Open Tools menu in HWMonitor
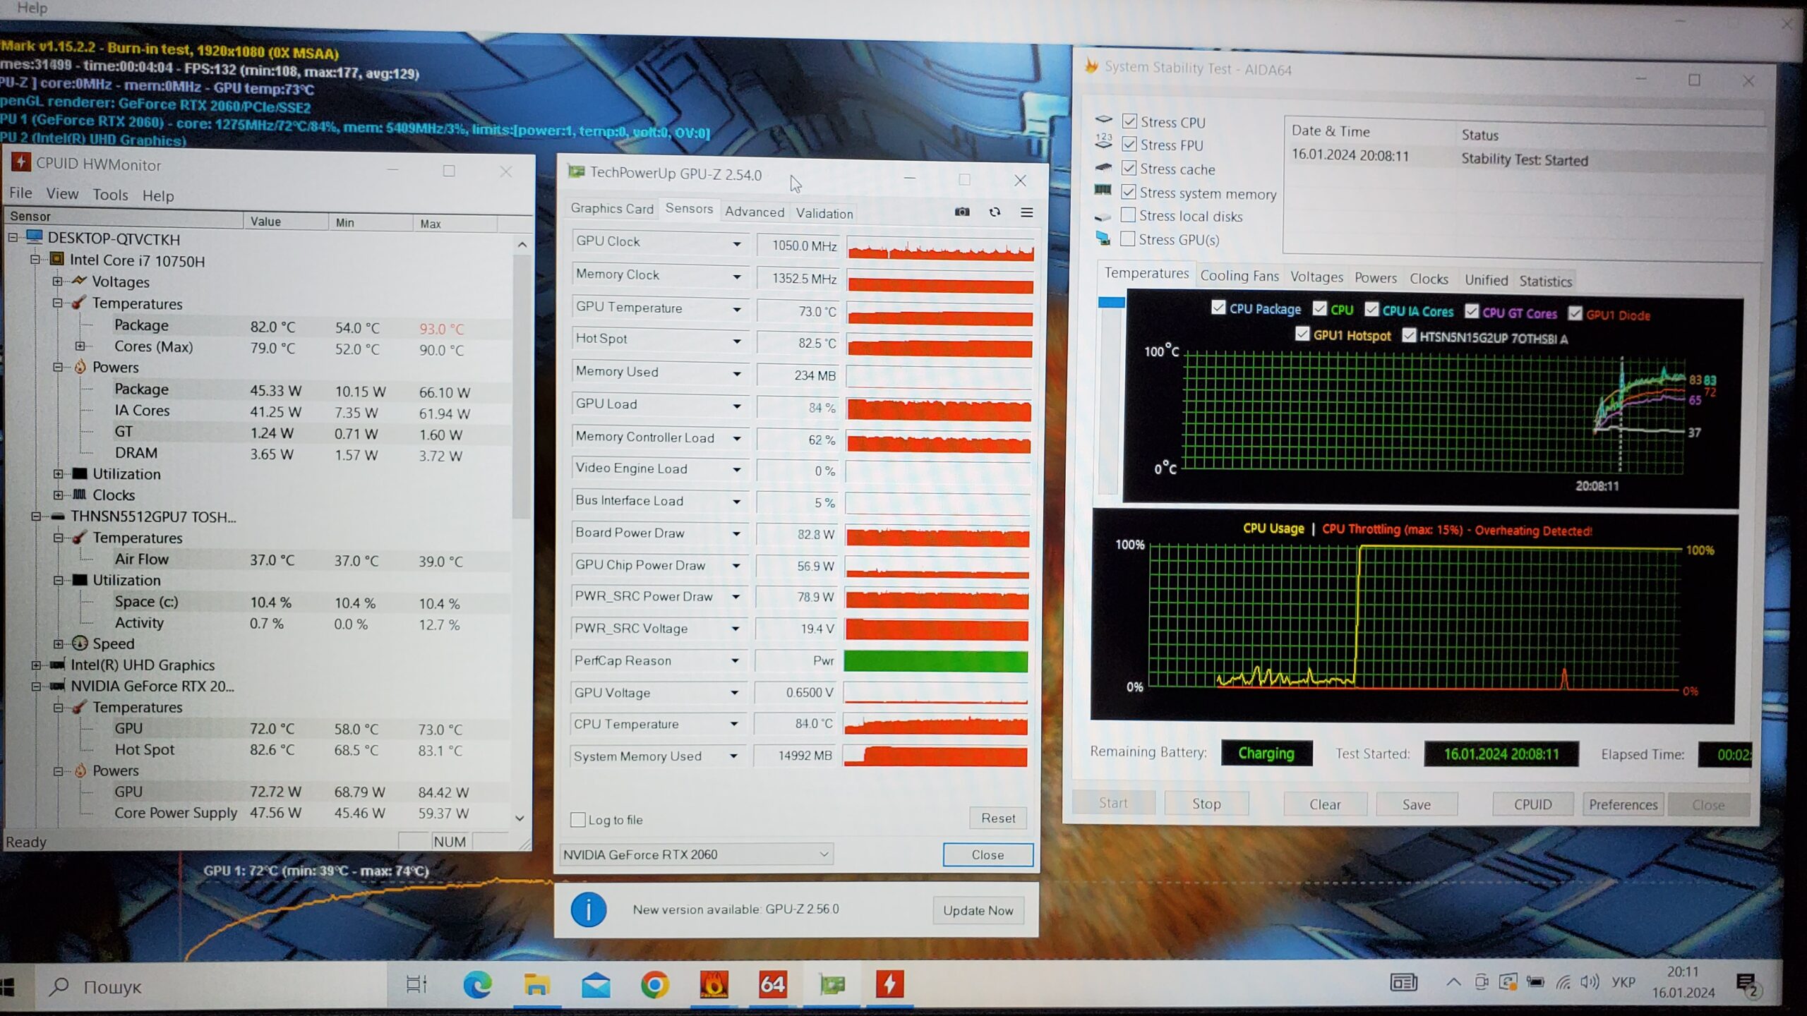This screenshot has height=1016, width=1807. [x=110, y=195]
